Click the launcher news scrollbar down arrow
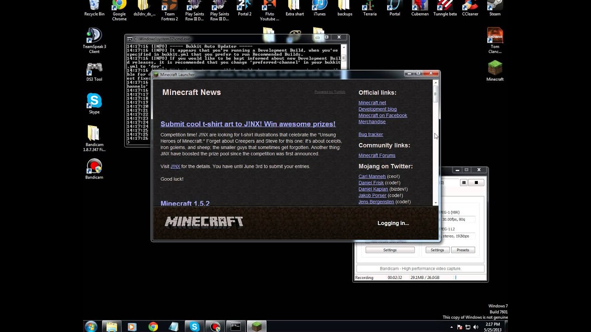The height and width of the screenshot is (332, 591). click(435, 203)
